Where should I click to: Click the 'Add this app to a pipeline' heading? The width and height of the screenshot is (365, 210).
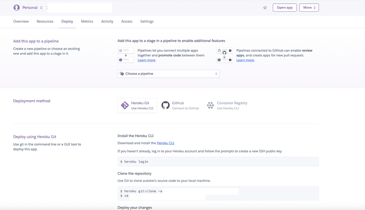pyautogui.click(x=36, y=41)
